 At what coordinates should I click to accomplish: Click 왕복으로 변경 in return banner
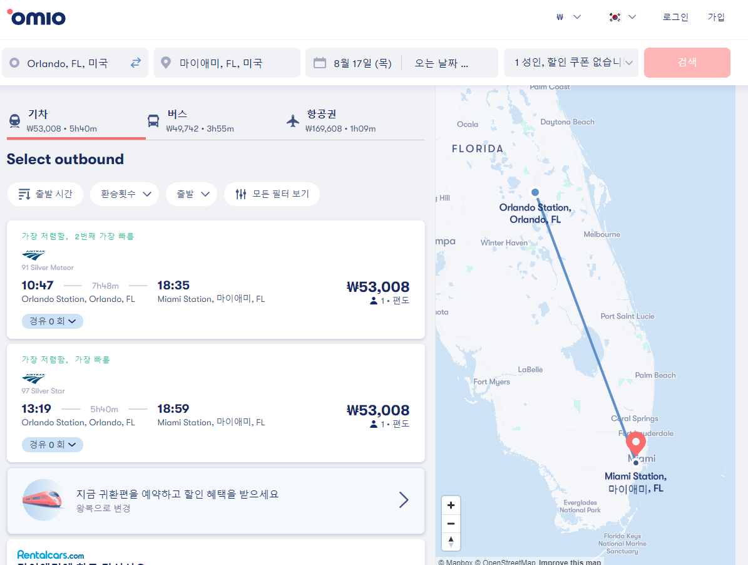click(103, 508)
